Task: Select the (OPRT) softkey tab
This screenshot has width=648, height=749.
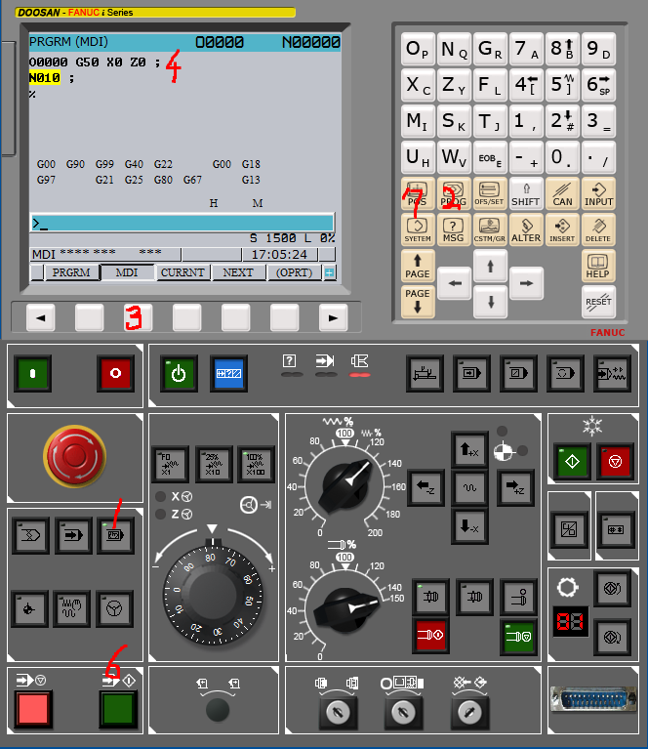Action: point(294,272)
